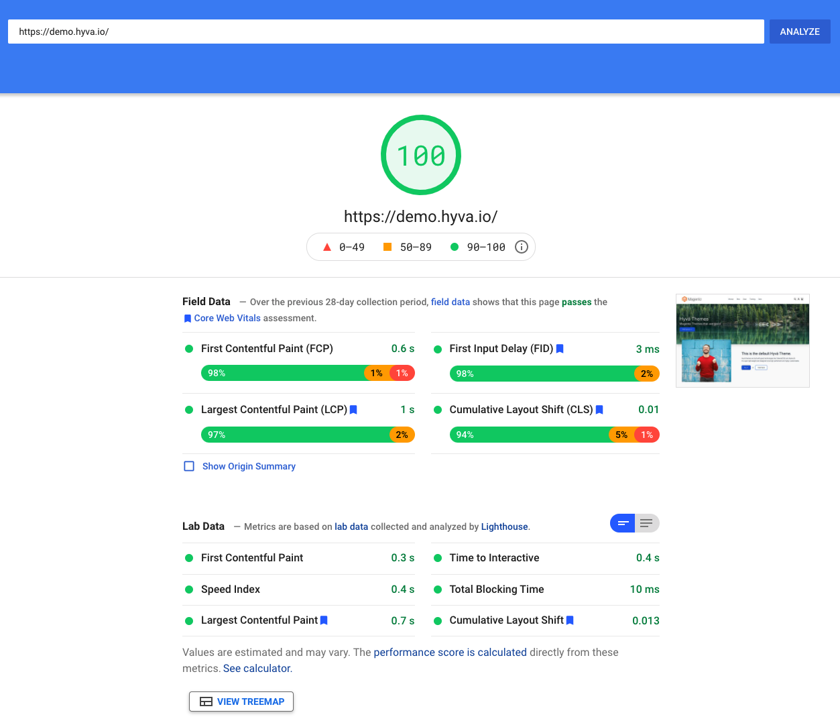Open the View Treemap button
This screenshot has height=727, width=840.
point(241,702)
